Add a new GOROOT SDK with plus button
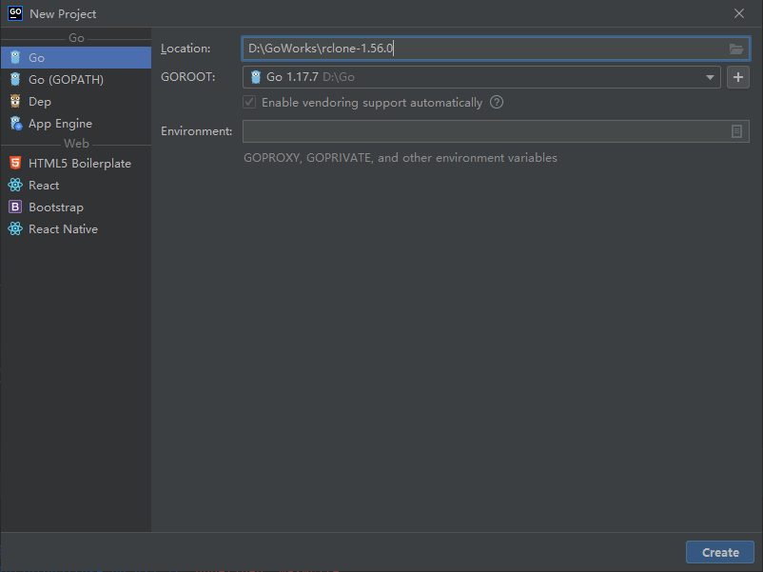 tap(738, 77)
